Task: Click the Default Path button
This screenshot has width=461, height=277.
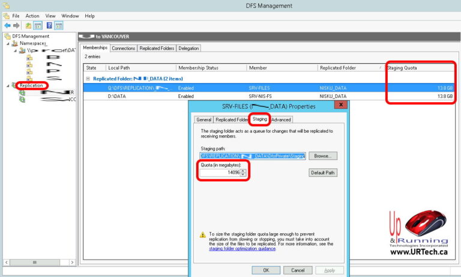Action: [323, 172]
